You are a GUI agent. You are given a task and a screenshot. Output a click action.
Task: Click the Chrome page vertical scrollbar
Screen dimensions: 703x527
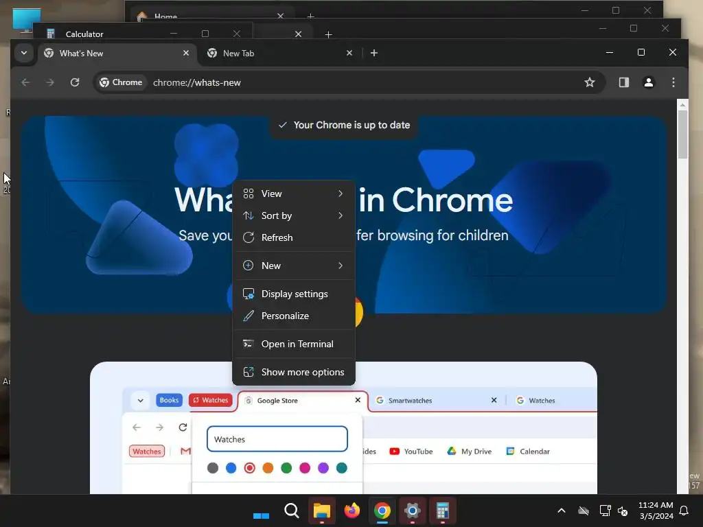[682, 134]
